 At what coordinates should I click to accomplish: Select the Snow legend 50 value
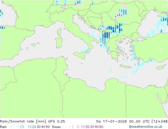101,127
